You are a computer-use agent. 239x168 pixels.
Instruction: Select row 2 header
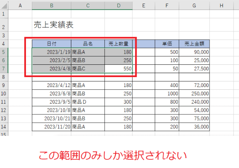coord(4,25)
